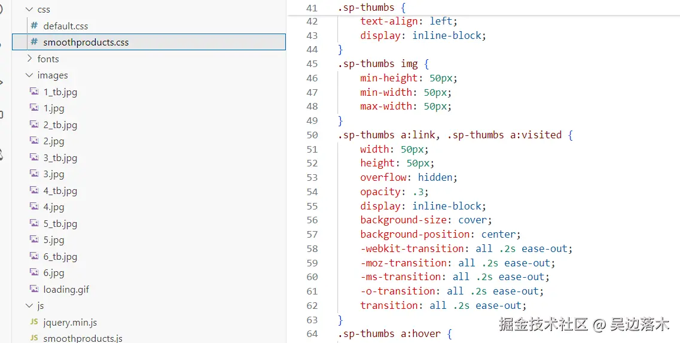Select the css folder label
The width and height of the screenshot is (680, 343).
click(44, 10)
